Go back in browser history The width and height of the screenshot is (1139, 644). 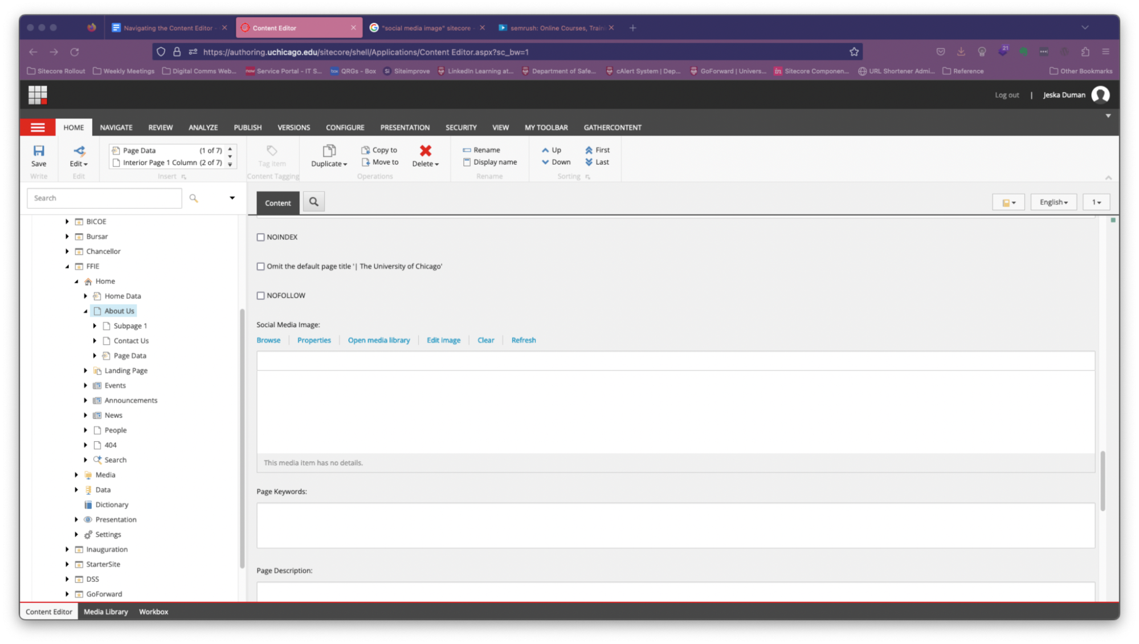coord(33,52)
